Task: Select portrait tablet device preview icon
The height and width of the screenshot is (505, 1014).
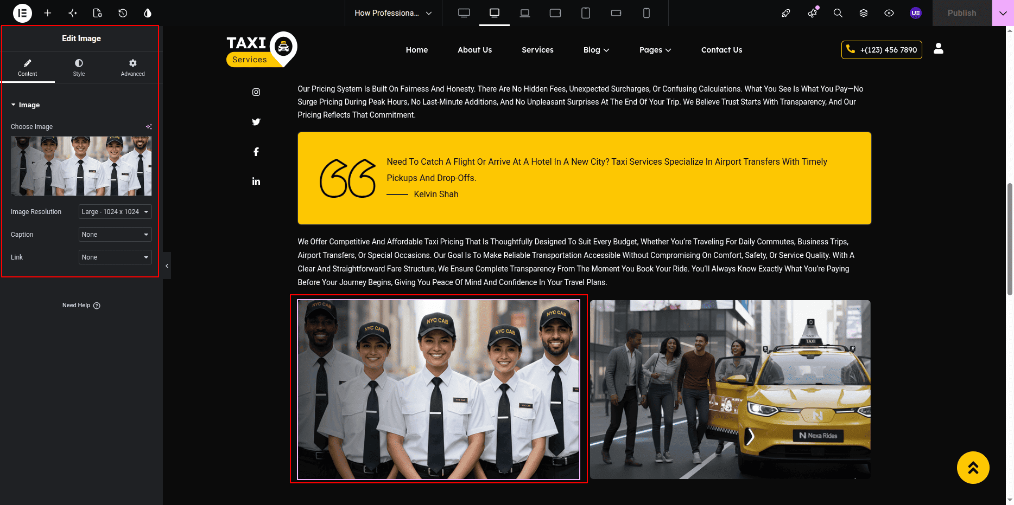Action: [586, 13]
